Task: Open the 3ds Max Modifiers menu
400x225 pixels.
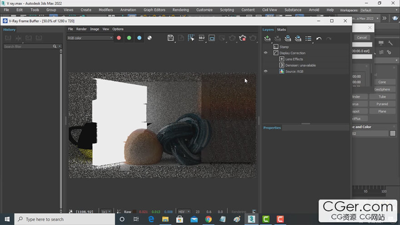Action: 105,10
